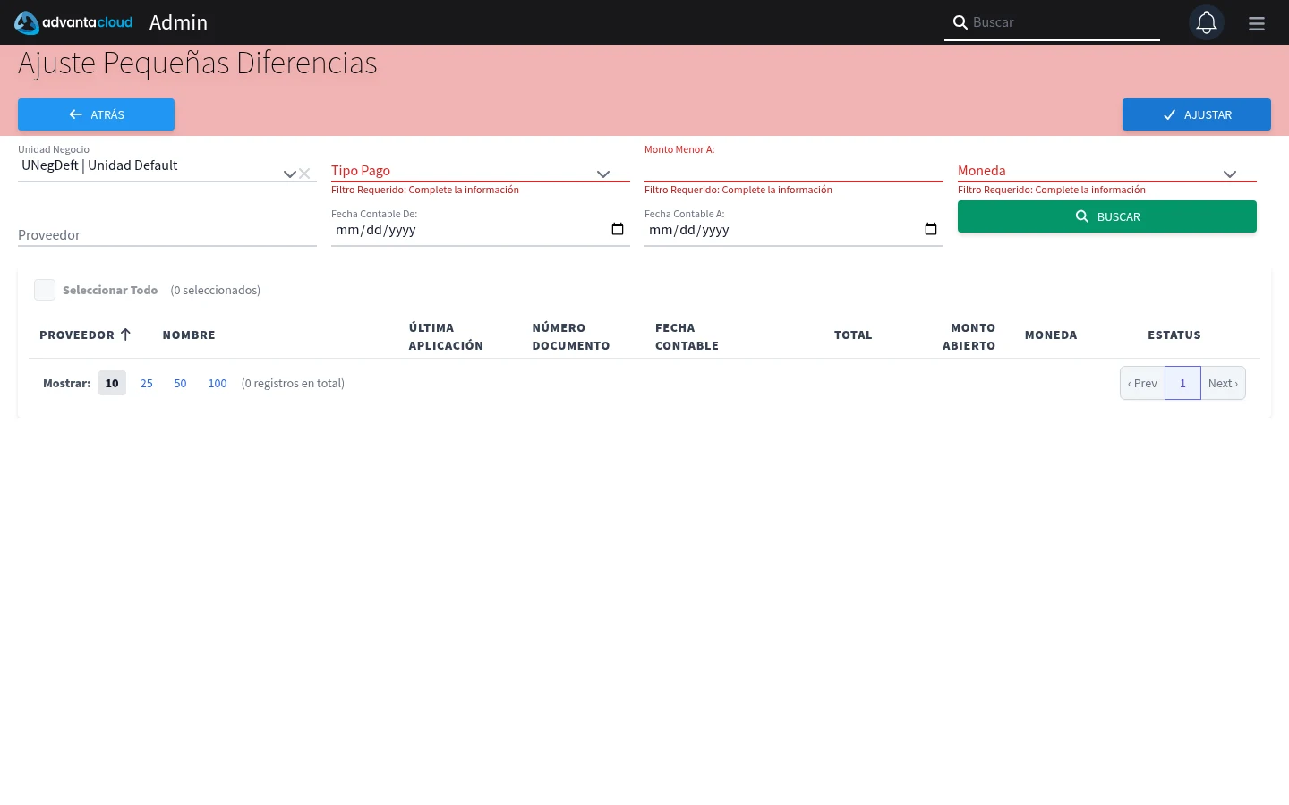Click the Proveedor input field
This screenshot has width=1289, height=805.
click(x=167, y=234)
